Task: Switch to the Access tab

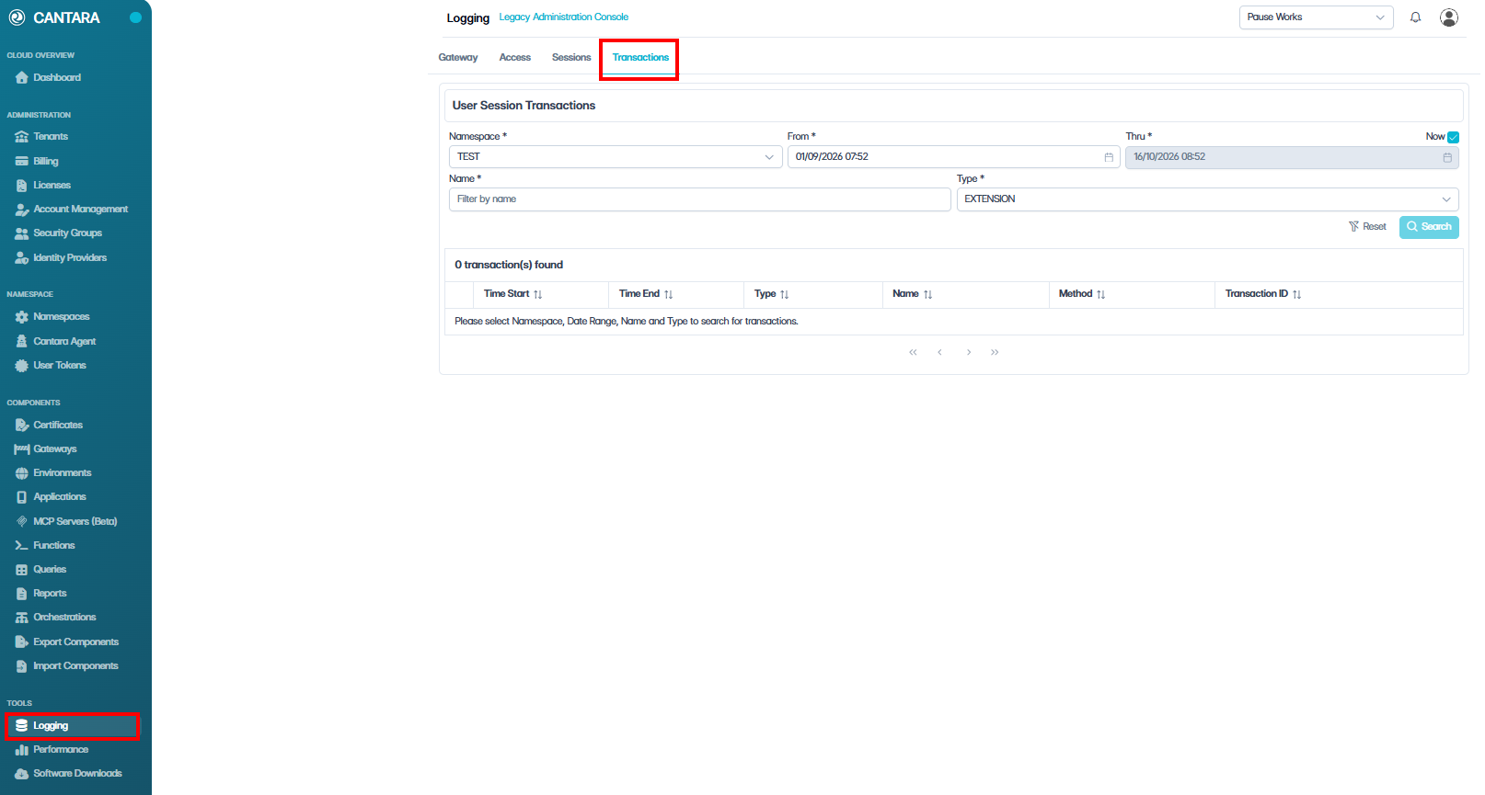Action: [x=515, y=57]
